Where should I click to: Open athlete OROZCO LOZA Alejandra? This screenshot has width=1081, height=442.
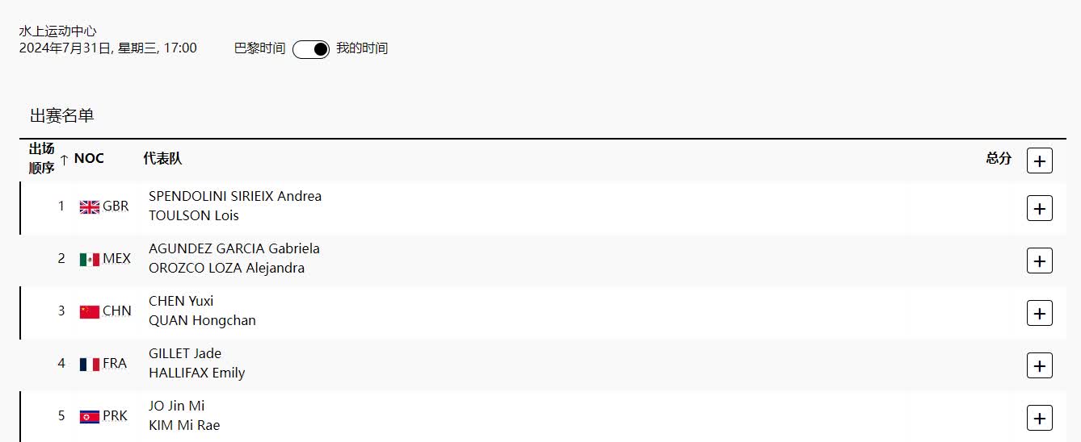click(x=226, y=268)
